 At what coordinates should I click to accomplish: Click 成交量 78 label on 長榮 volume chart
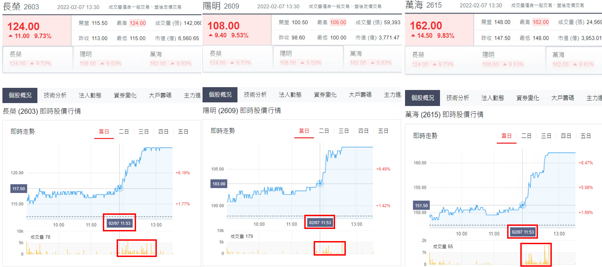[x=40, y=237]
